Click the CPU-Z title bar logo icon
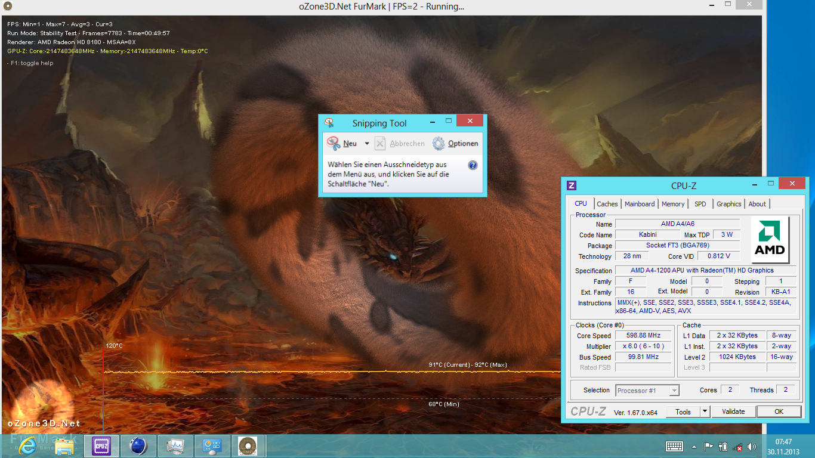This screenshot has height=458, width=815. [572, 185]
